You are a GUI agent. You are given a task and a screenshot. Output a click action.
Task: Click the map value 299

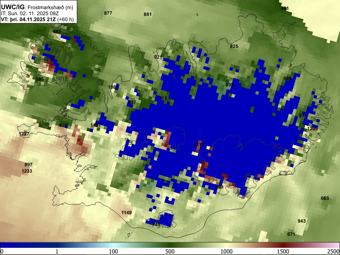[230, 84]
